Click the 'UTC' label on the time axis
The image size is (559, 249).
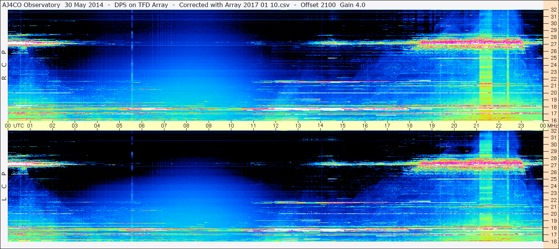click(x=19, y=126)
